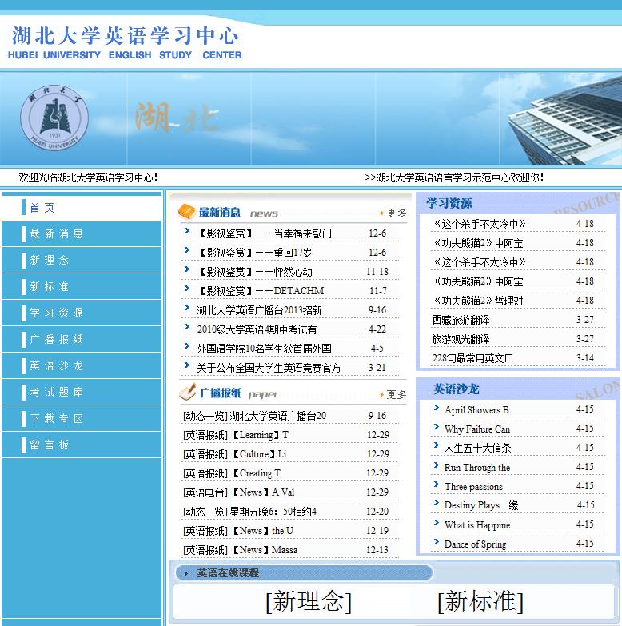This screenshot has height=626, width=622.
Task: Open [英语报纸]【News】the U link
Action: point(238,531)
